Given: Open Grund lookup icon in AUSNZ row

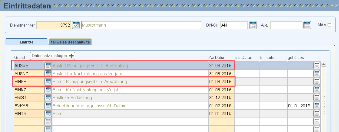Looking at the screenshot, I should 48,74.
